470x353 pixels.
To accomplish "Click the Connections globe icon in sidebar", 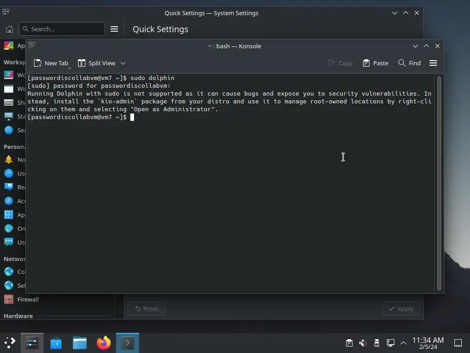I will pyautogui.click(x=9, y=272).
